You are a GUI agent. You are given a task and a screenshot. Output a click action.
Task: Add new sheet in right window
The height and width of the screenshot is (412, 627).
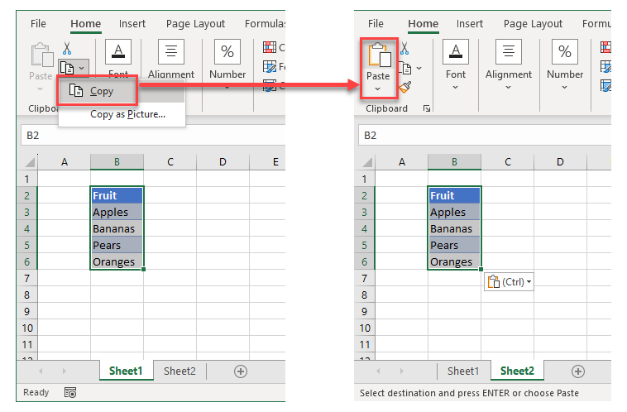[x=578, y=371]
